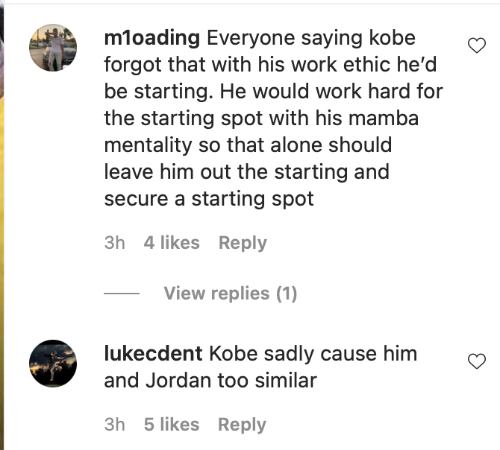The image size is (500, 450).
Task: Click the post image strip at left edge
Action: click(4, 224)
